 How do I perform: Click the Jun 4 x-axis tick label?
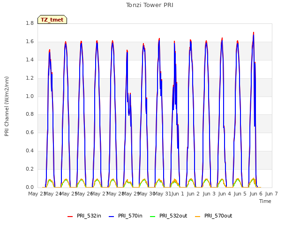(225, 194)
